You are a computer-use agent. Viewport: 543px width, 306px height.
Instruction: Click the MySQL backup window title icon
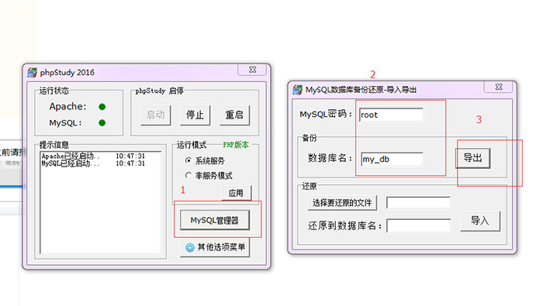point(297,90)
